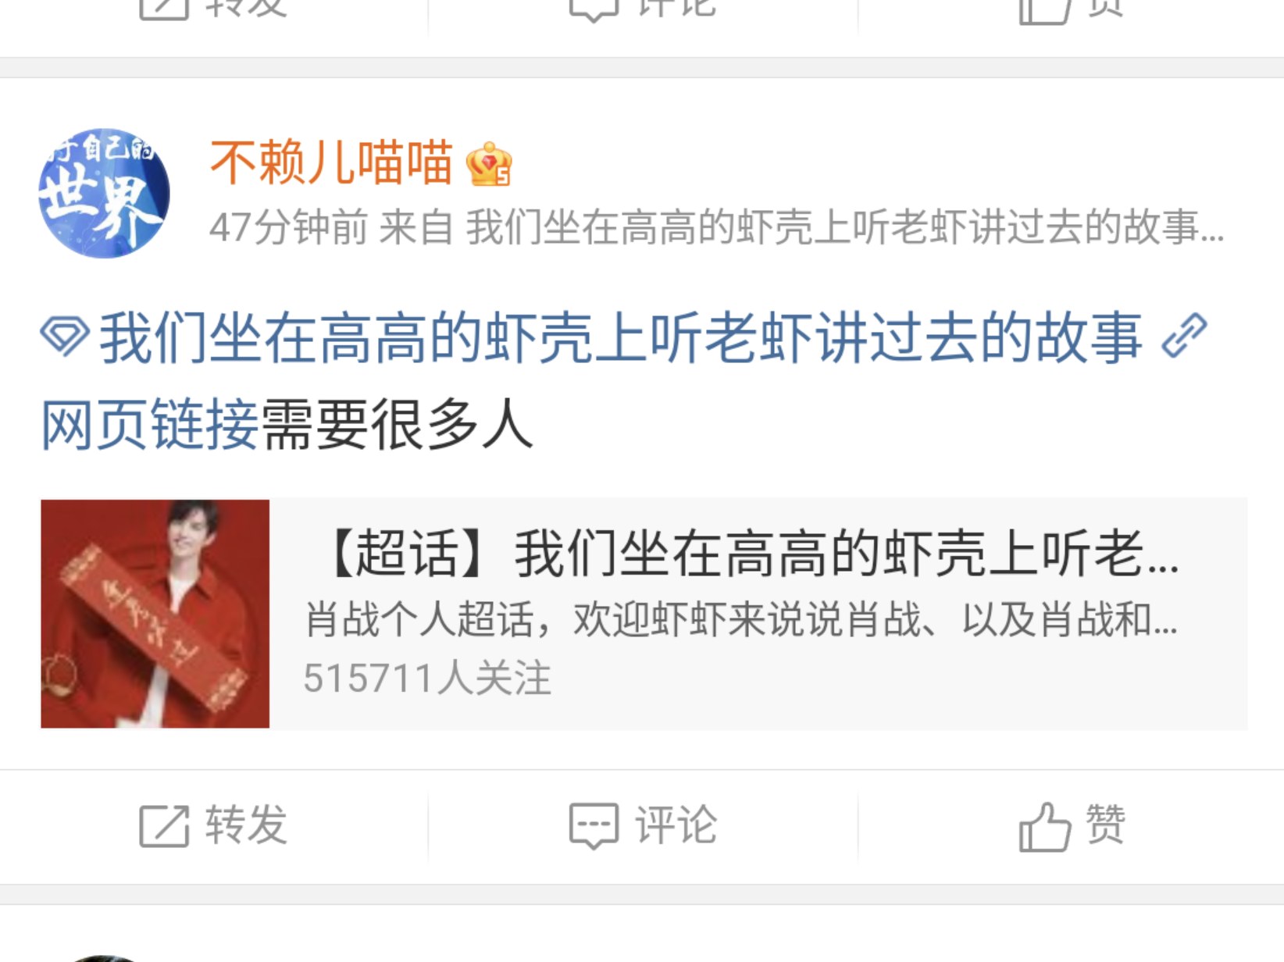Tap the diamond super-topic icon in the post
Screen dimensions: 1284x962
pos(64,337)
